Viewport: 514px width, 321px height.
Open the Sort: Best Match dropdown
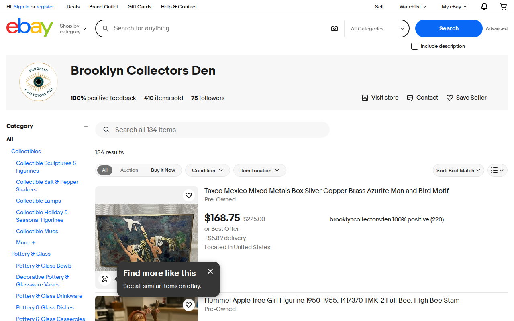[459, 170]
